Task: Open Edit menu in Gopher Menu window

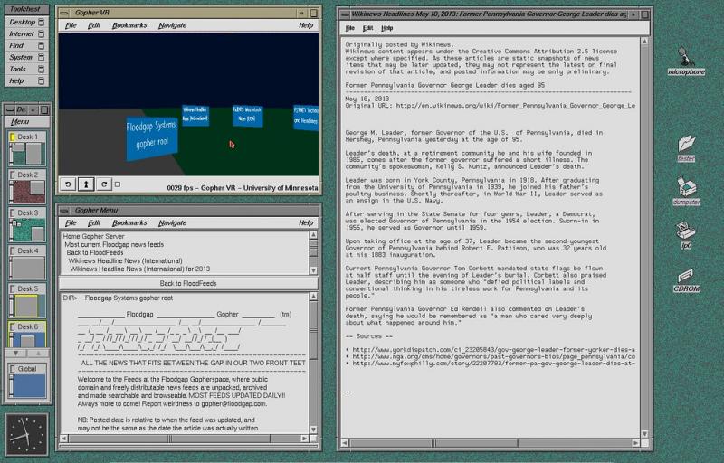Action: pyautogui.click(x=94, y=222)
